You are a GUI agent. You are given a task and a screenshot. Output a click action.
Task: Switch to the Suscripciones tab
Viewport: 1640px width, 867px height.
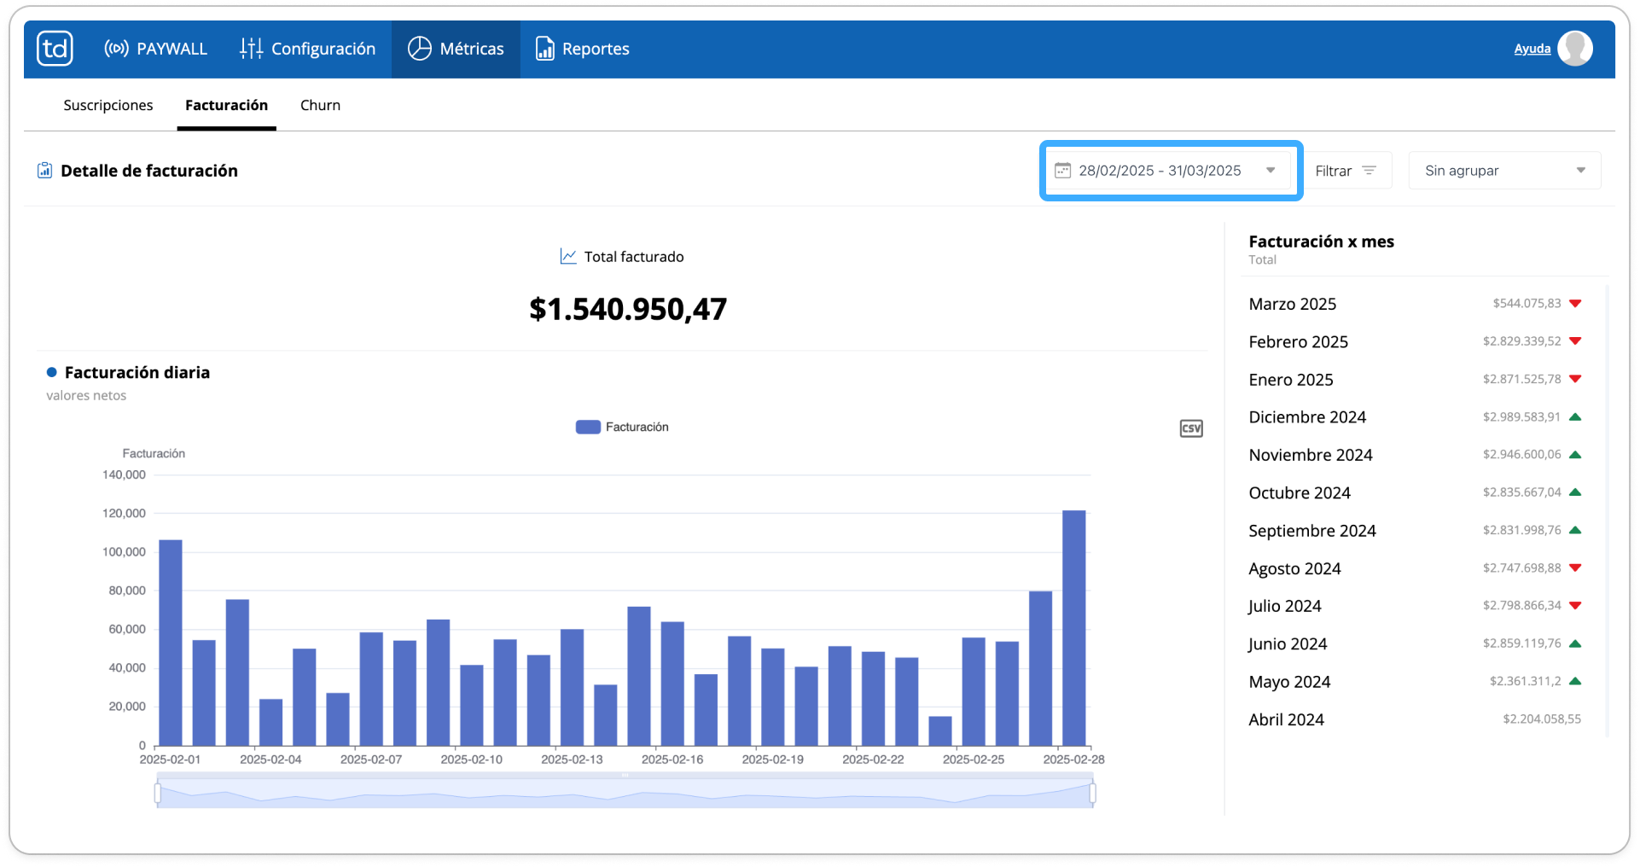[108, 105]
